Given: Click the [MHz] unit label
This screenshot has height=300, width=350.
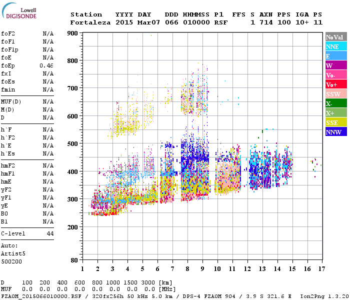Looking at the screenshot, I should pos(167,289).
